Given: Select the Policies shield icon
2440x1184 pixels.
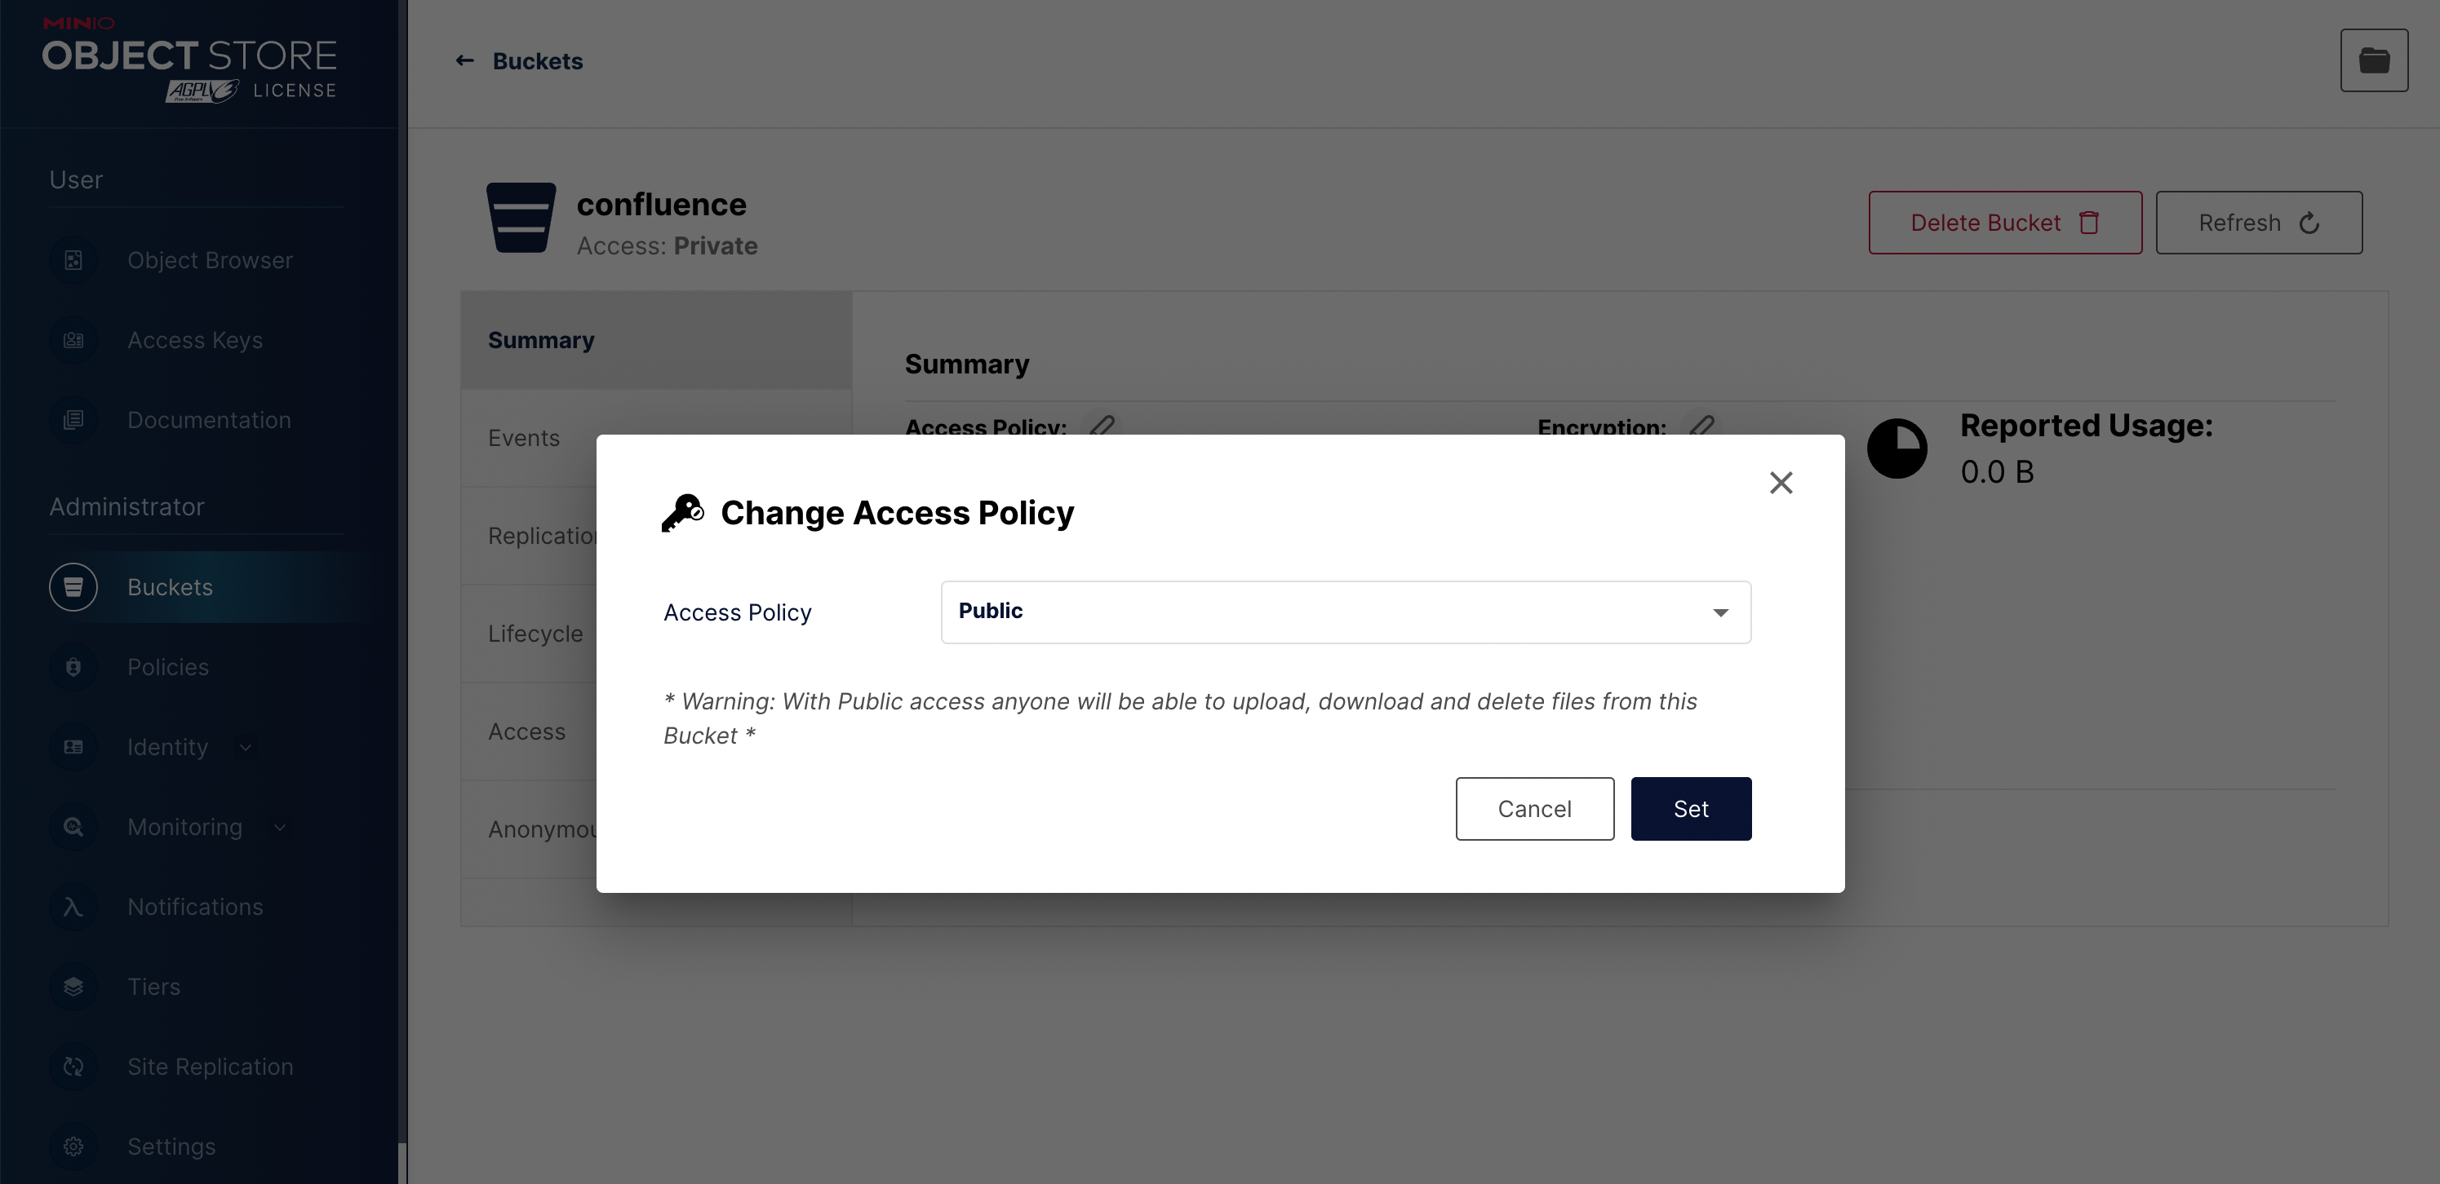Looking at the screenshot, I should pos(73,667).
